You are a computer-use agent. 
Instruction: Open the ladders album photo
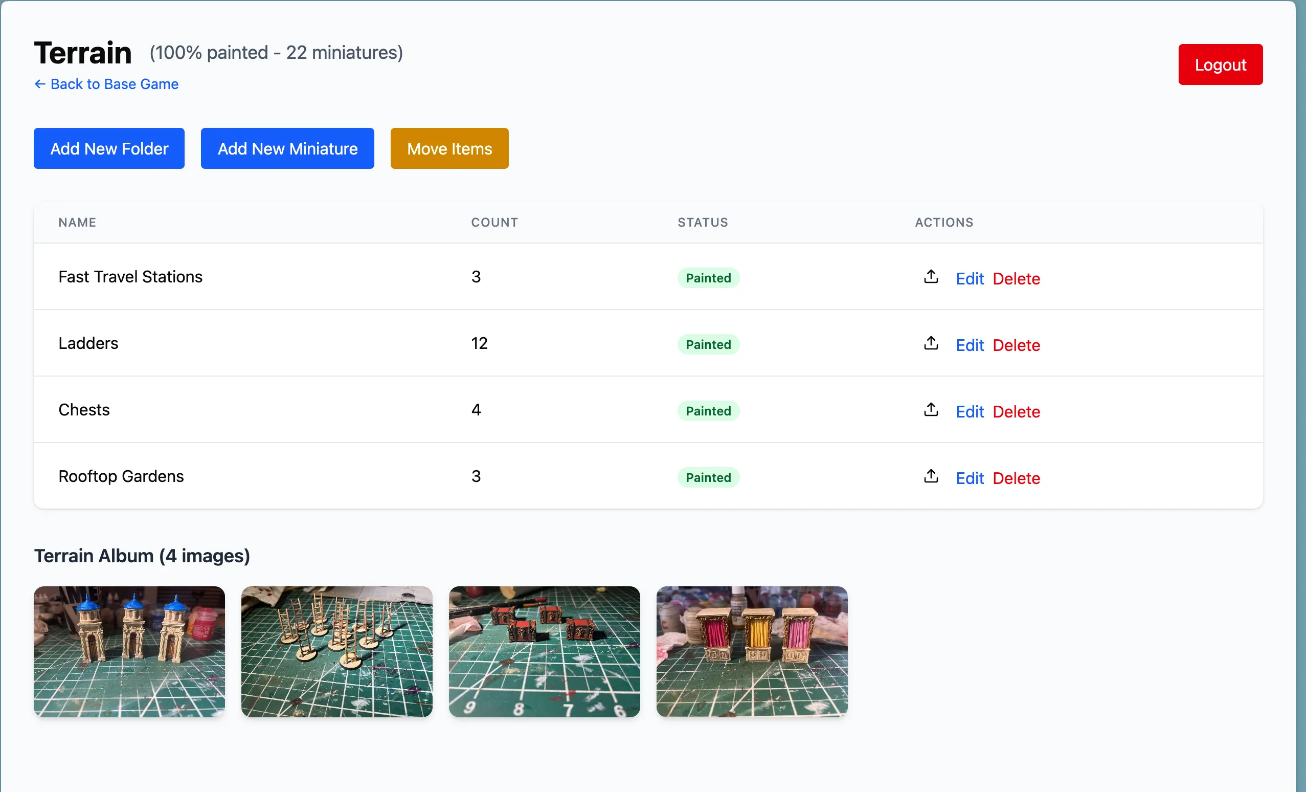pos(336,651)
